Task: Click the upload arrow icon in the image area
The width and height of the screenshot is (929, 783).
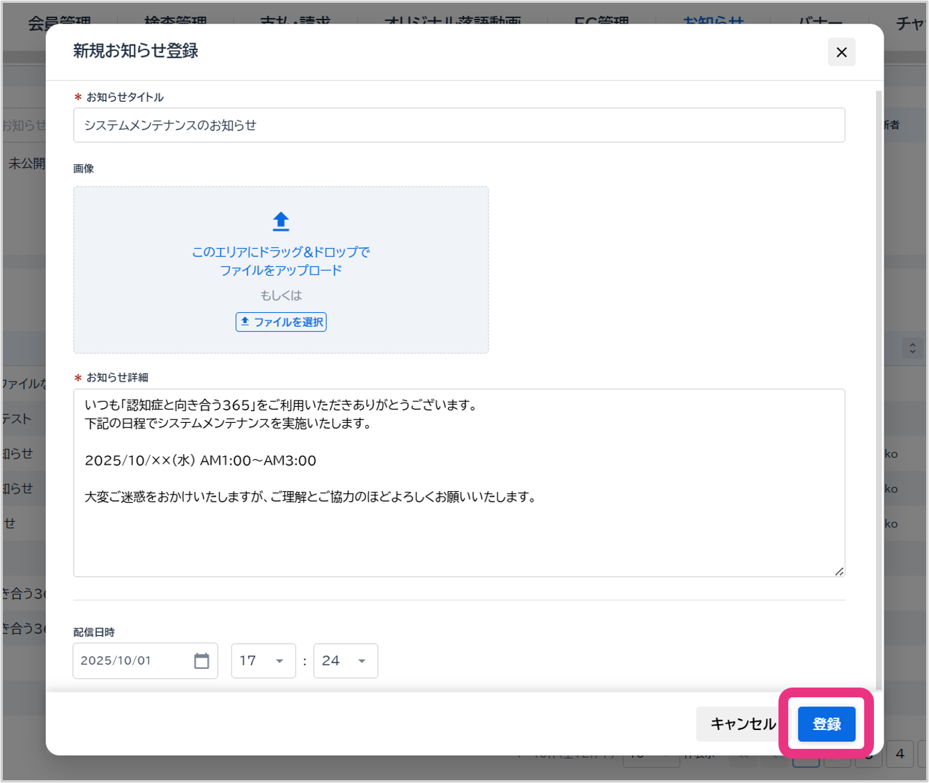Action: (x=281, y=222)
